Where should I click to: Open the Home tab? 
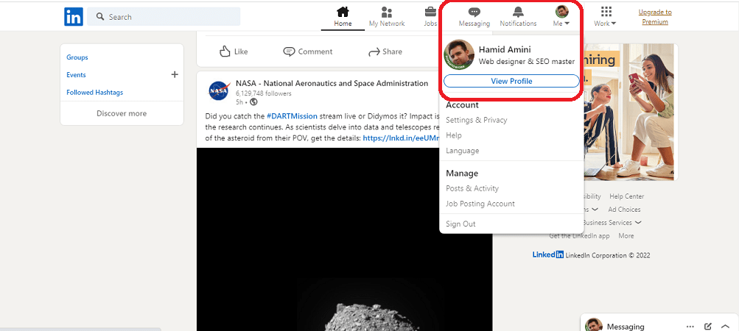pos(343,17)
